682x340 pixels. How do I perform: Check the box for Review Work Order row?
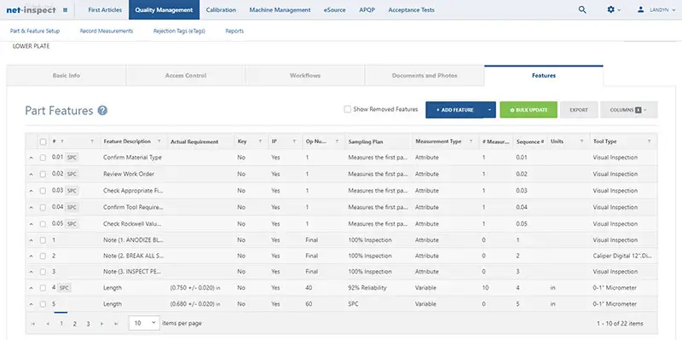click(43, 175)
